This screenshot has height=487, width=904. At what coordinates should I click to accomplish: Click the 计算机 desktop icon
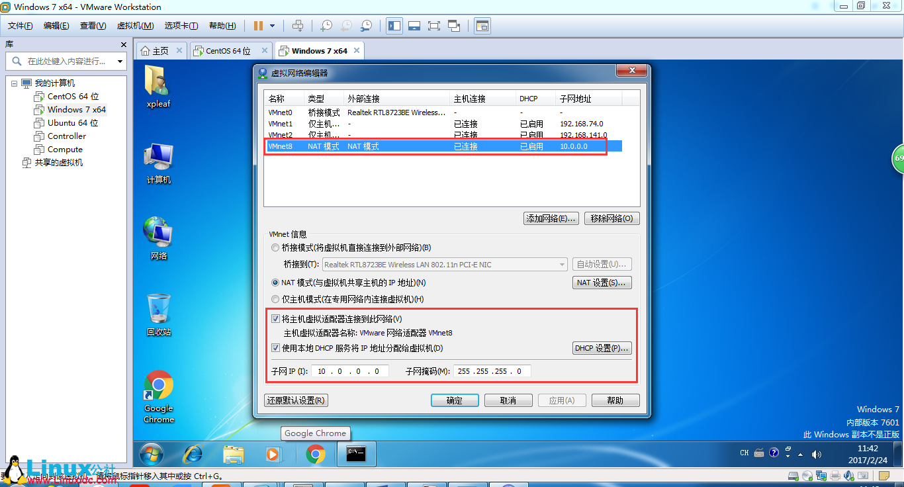click(158, 164)
